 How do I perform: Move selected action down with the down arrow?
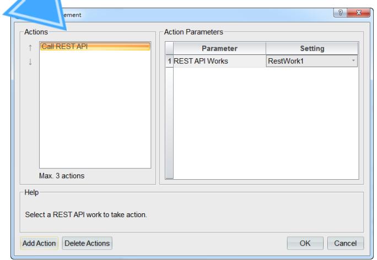[30, 62]
